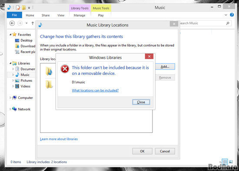Image resolution: width=239 pixels, height=171 pixels.
Task: Expand the Computer tree node
Action: [10, 98]
